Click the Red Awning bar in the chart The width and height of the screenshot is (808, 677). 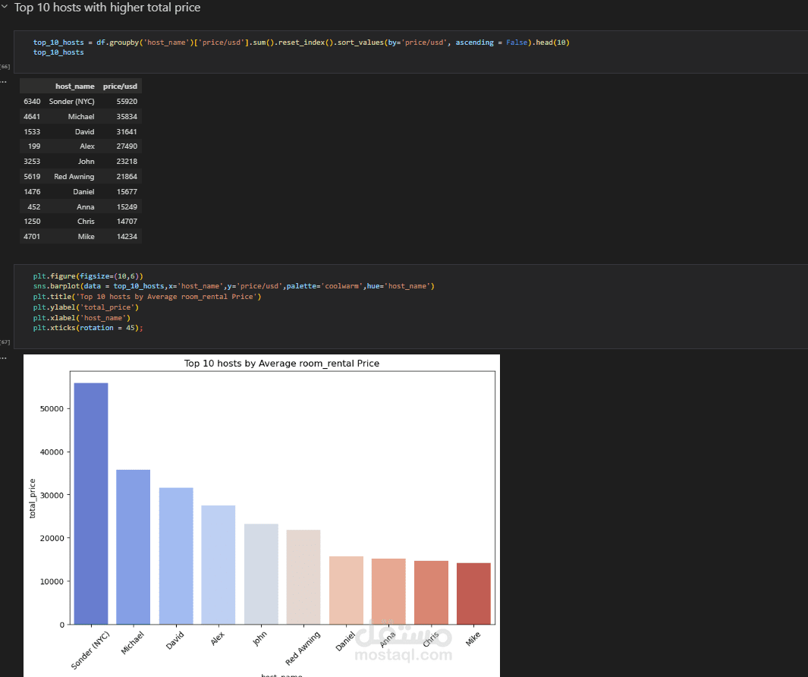pyautogui.click(x=303, y=577)
